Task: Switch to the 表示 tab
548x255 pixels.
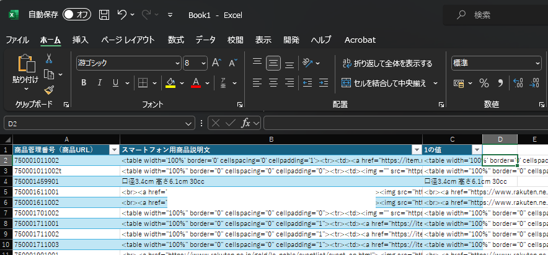Action: click(x=263, y=40)
